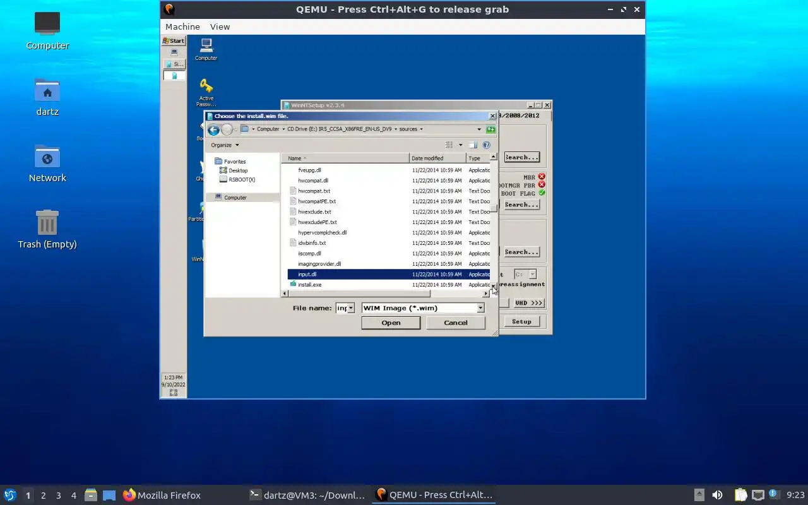Expand the view options dropdown arrow

coord(460,145)
